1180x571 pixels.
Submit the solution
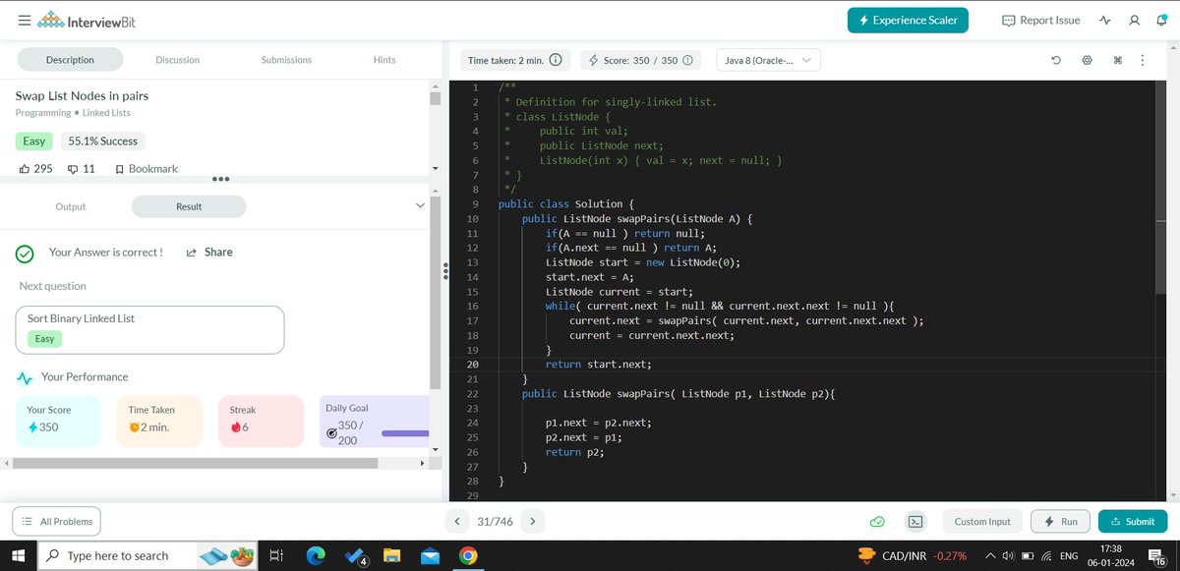pyautogui.click(x=1133, y=522)
